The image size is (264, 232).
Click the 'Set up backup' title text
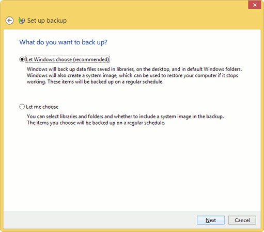(47, 21)
